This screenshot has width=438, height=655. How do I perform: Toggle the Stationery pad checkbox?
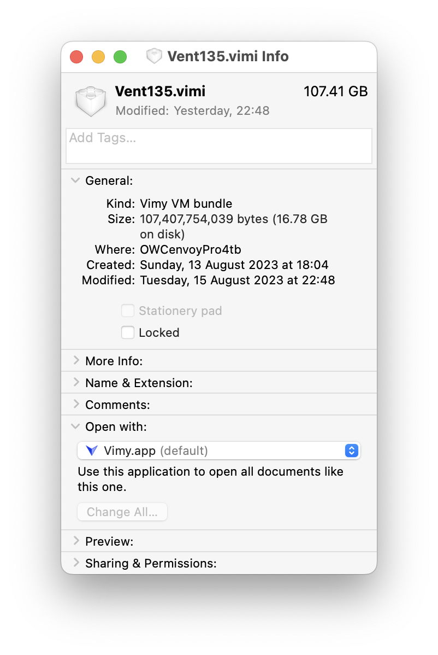(128, 311)
